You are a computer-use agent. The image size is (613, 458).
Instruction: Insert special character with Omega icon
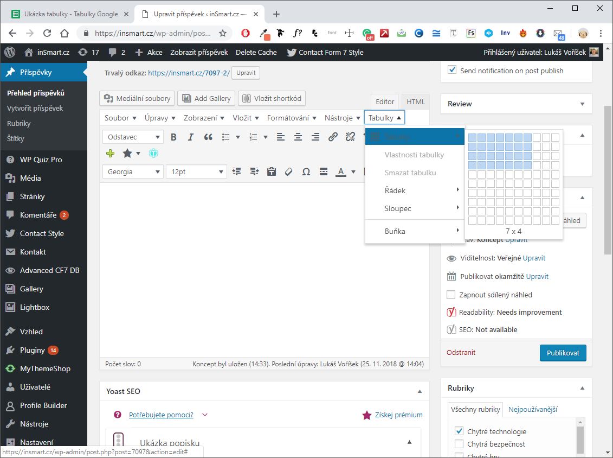306,171
